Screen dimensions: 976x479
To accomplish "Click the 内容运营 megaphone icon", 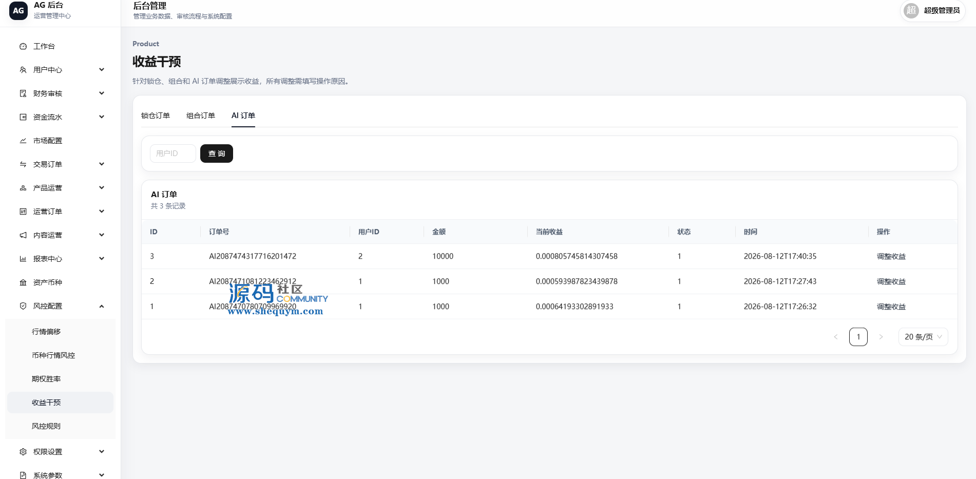I will pyautogui.click(x=23, y=235).
